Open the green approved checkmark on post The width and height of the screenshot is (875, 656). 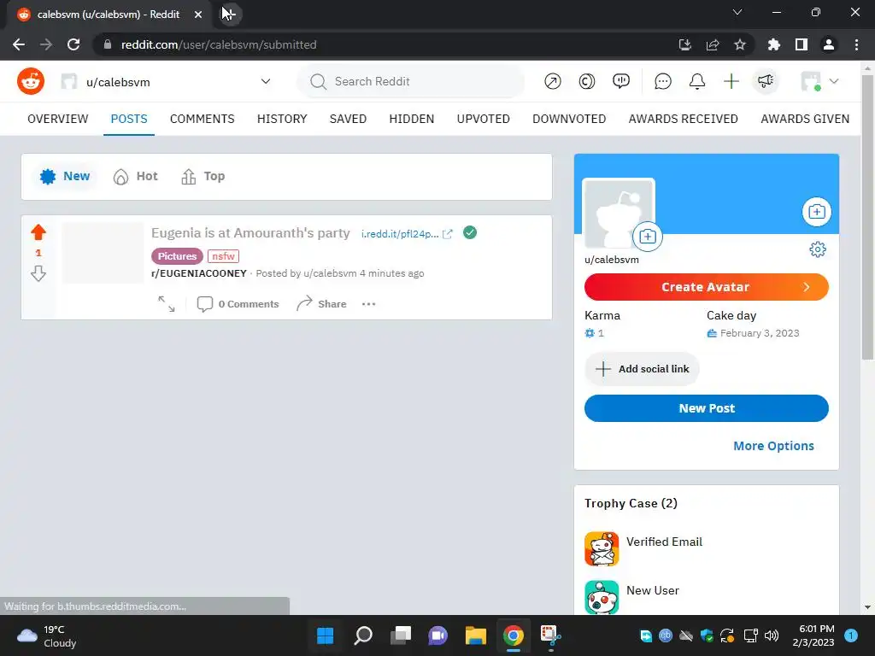[x=470, y=232]
